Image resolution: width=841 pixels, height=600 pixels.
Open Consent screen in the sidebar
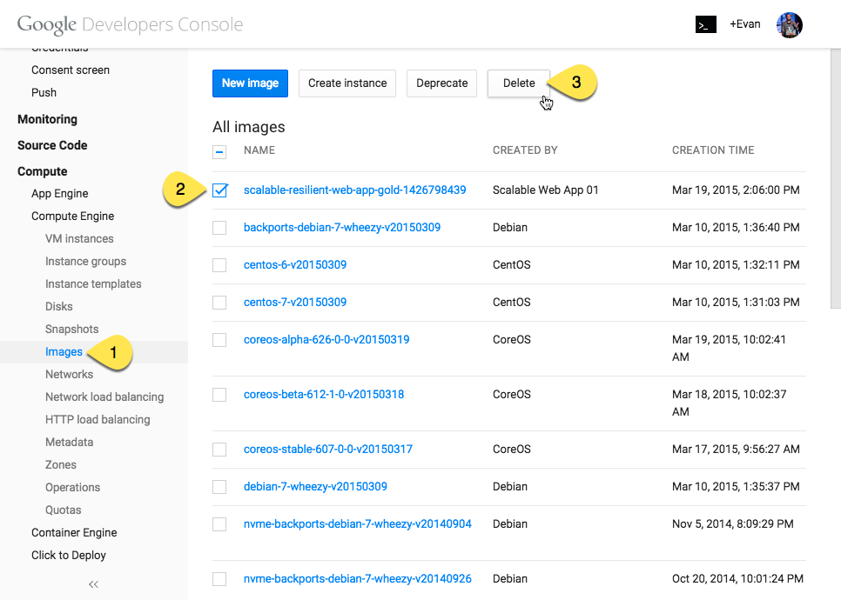pos(71,70)
